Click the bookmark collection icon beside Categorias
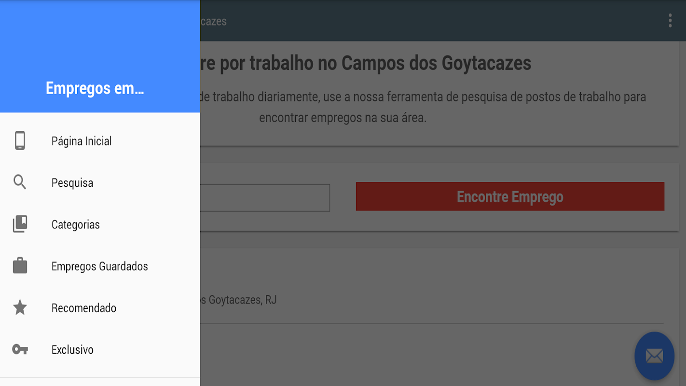This screenshot has width=686, height=386. [x=20, y=224]
